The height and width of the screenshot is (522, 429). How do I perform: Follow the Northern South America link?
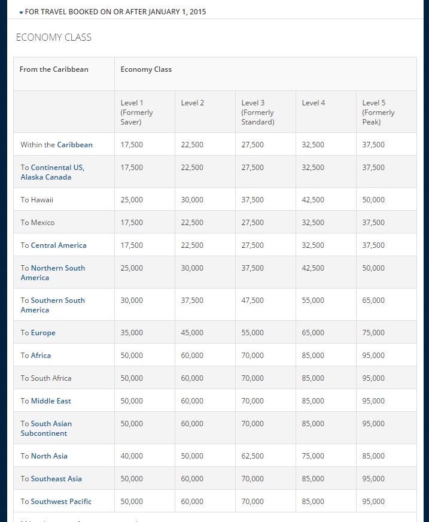tap(53, 273)
